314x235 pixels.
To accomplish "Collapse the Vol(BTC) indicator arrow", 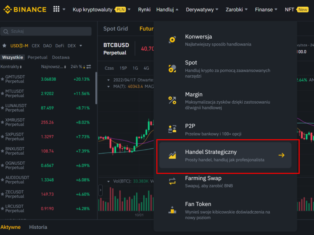I will click(109, 181).
